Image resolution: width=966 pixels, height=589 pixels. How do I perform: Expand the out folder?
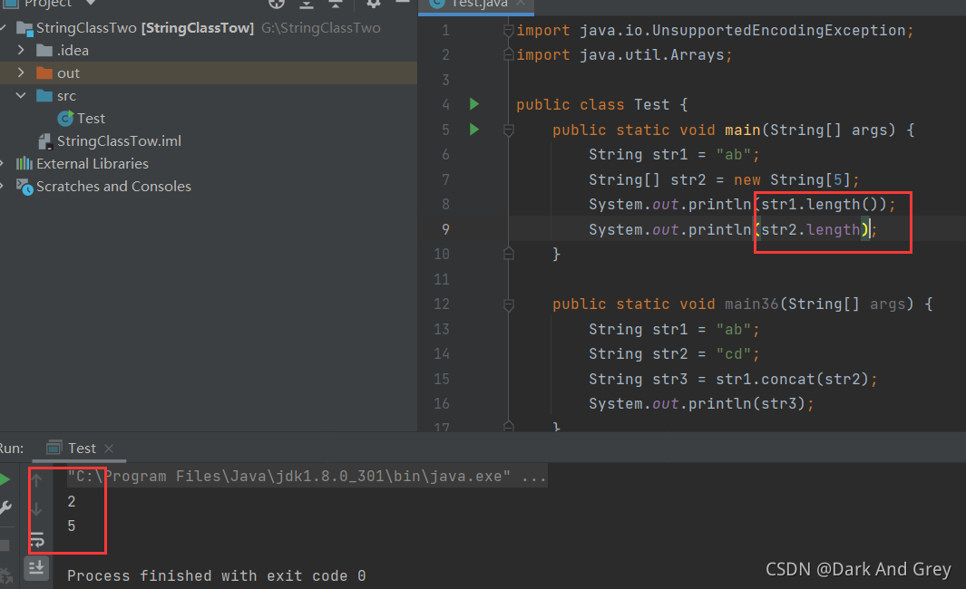[21, 72]
